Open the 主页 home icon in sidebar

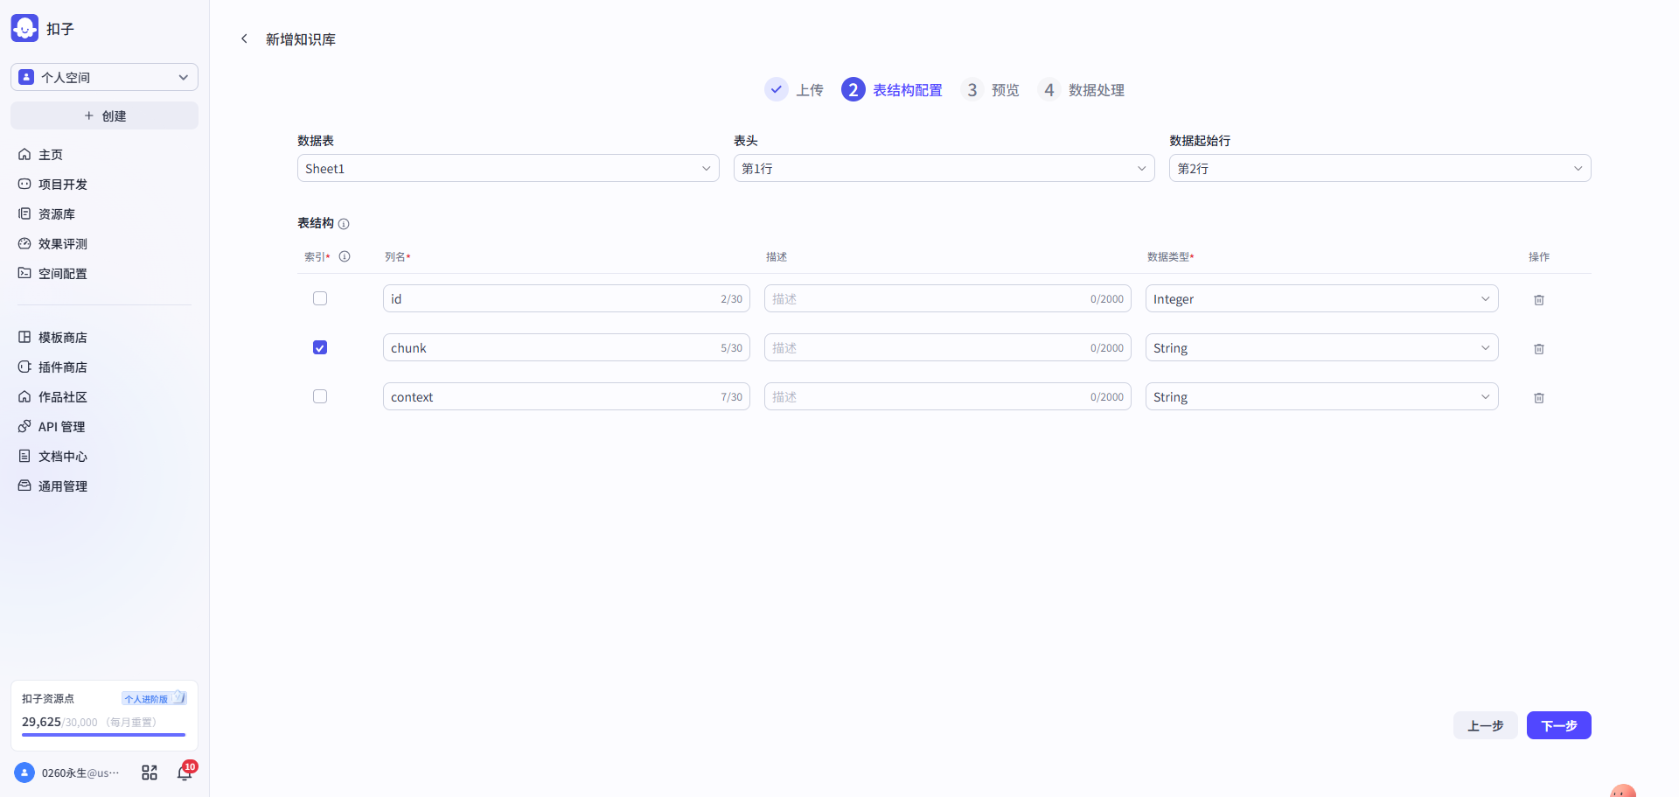pos(24,155)
